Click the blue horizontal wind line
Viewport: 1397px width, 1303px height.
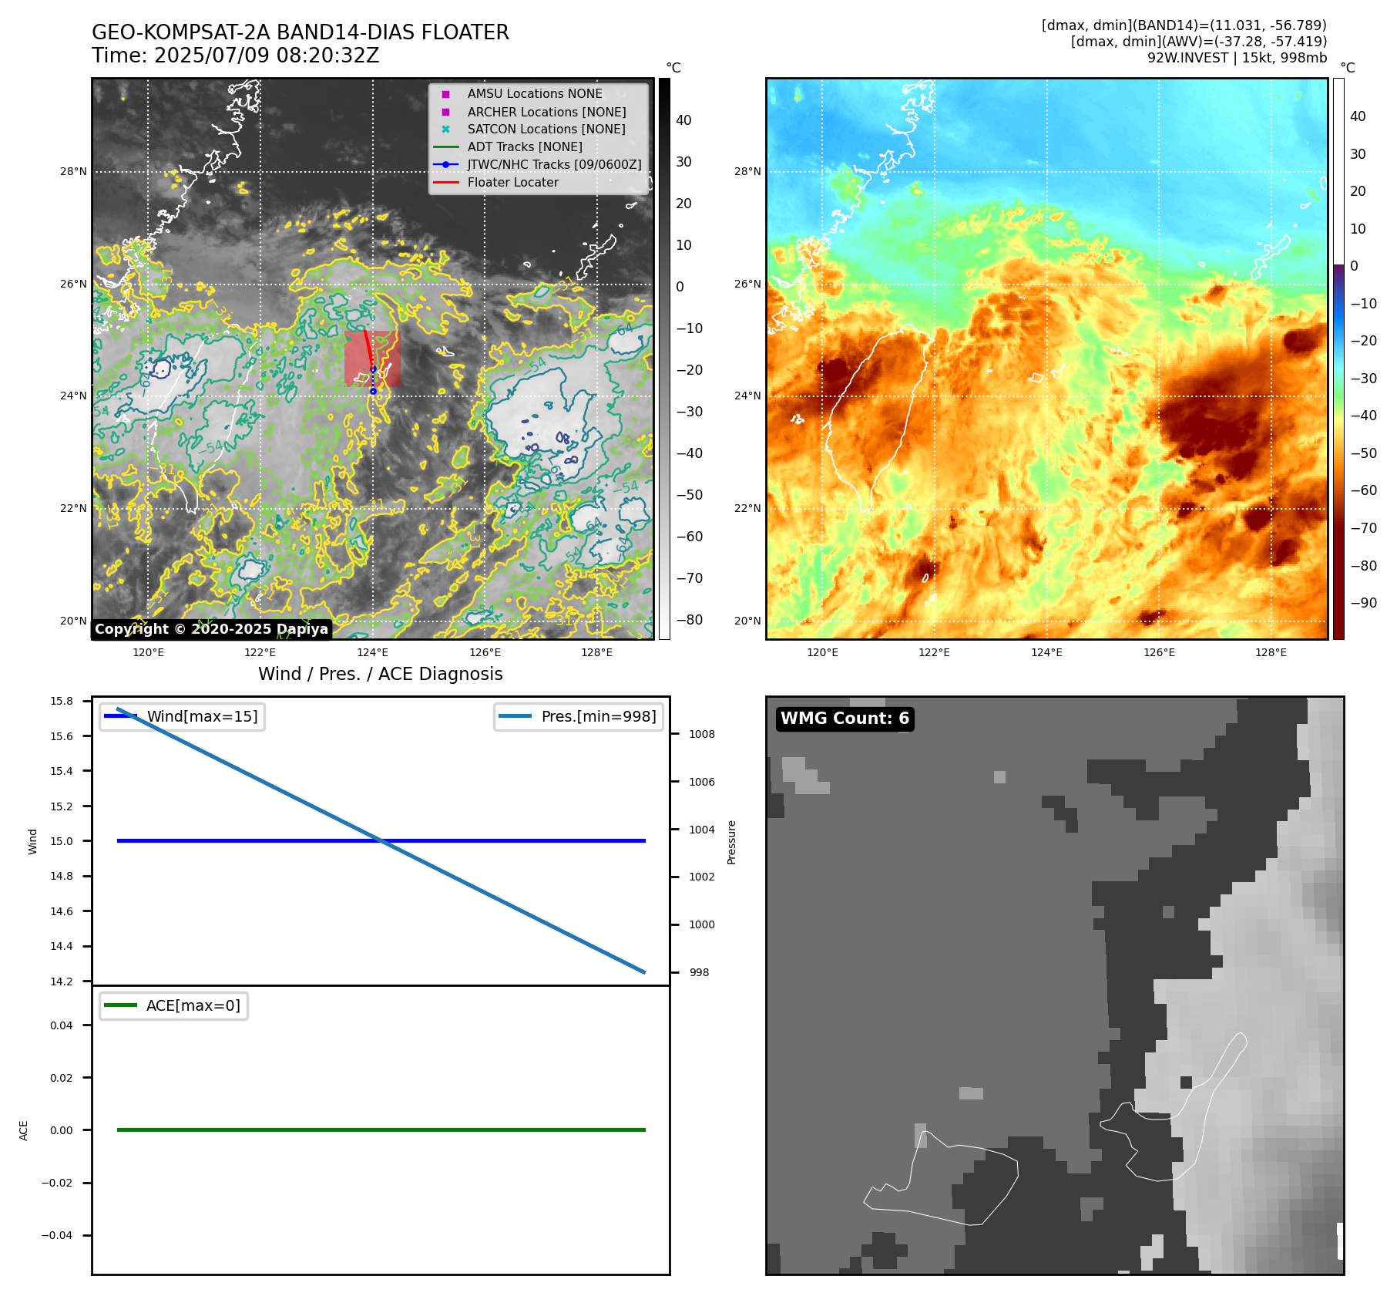381,840
